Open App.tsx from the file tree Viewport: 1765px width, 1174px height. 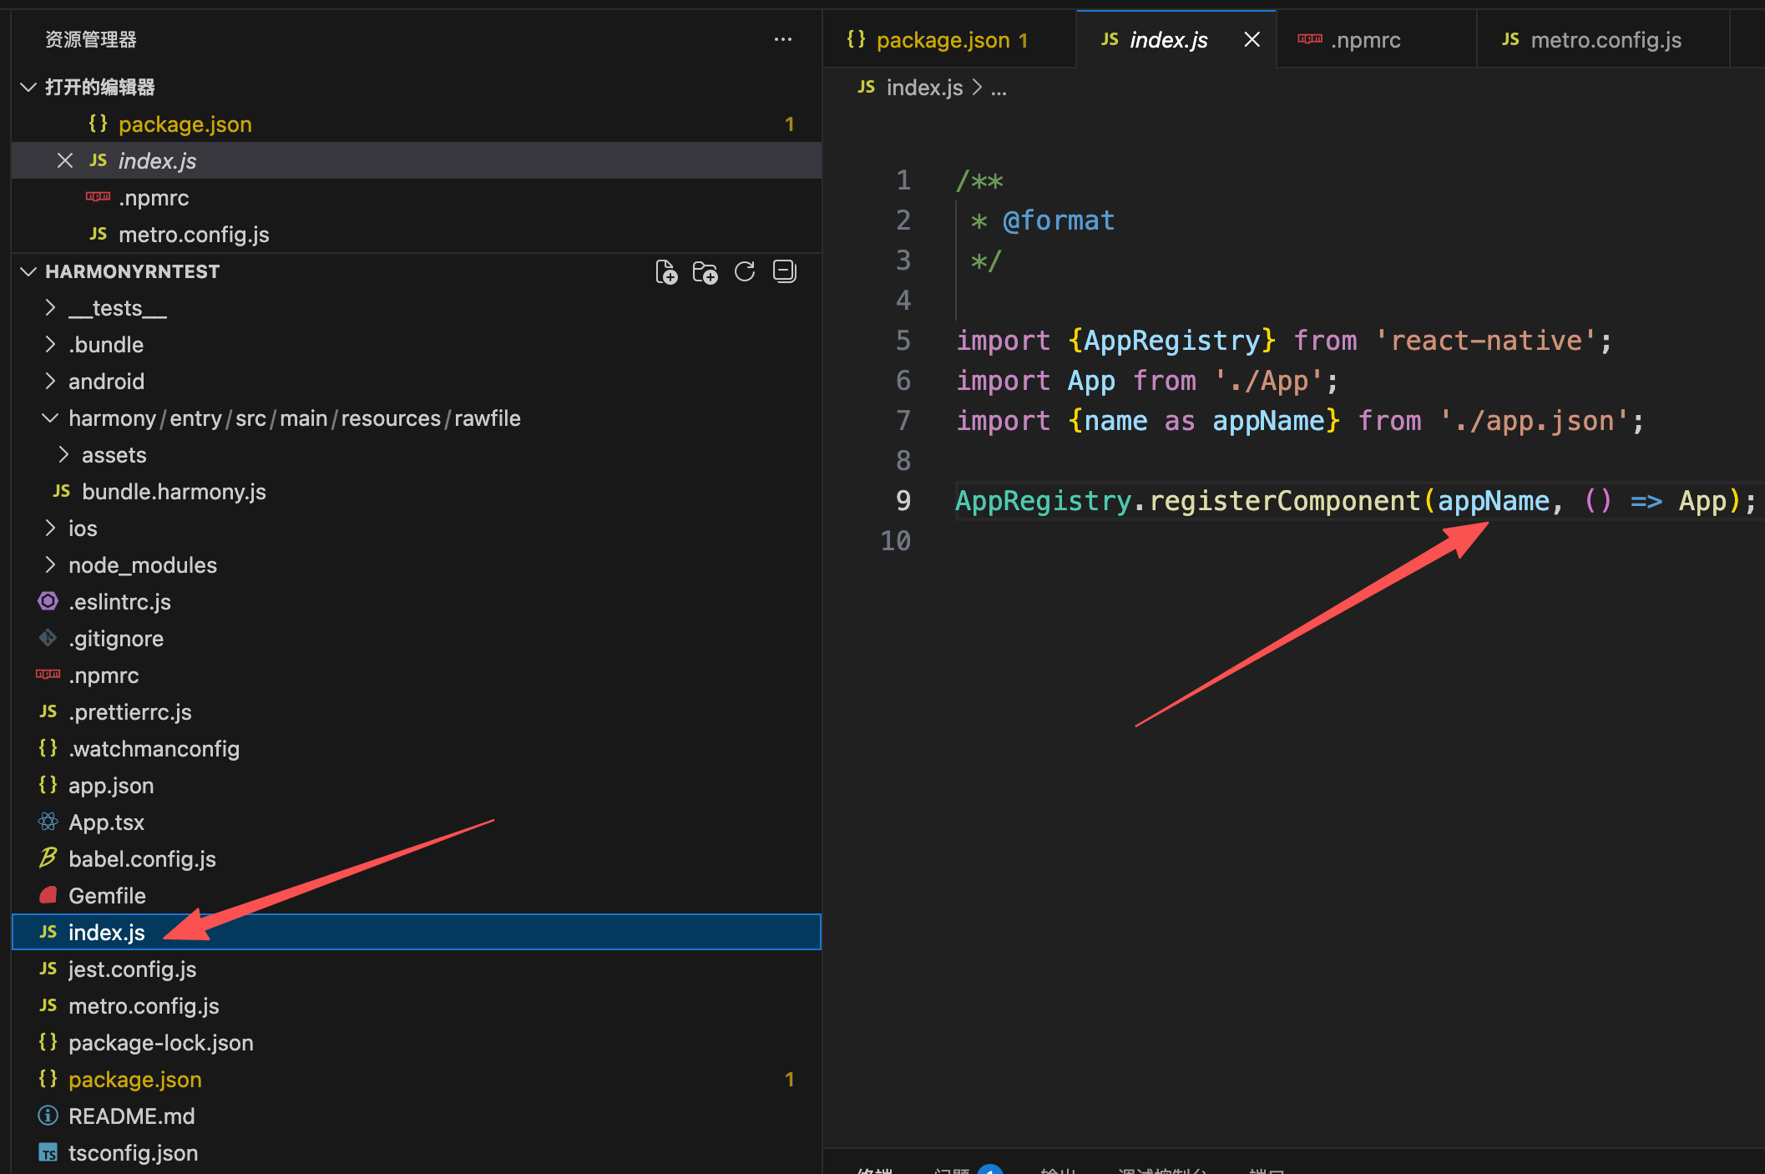[x=106, y=822]
